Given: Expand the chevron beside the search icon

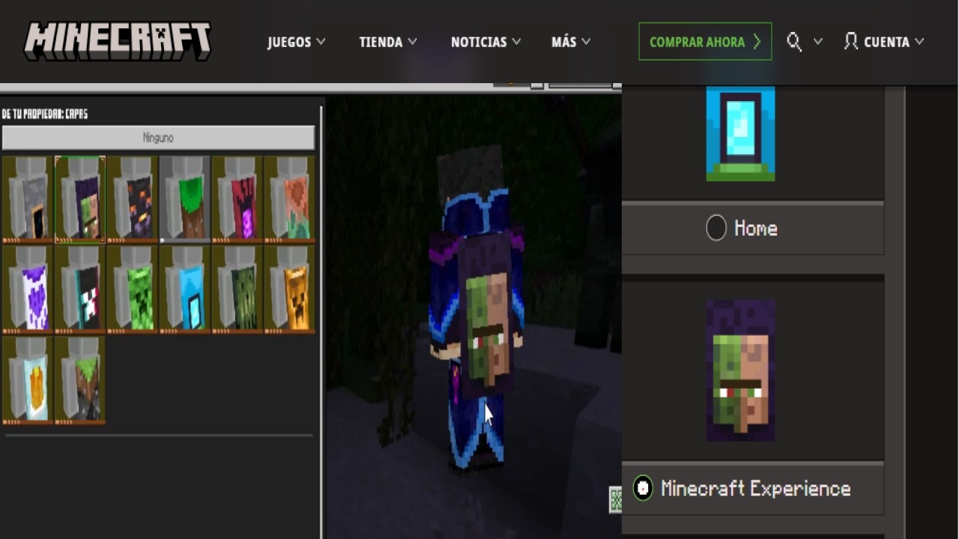Looking at the screenshot, I should coord(817,42).
